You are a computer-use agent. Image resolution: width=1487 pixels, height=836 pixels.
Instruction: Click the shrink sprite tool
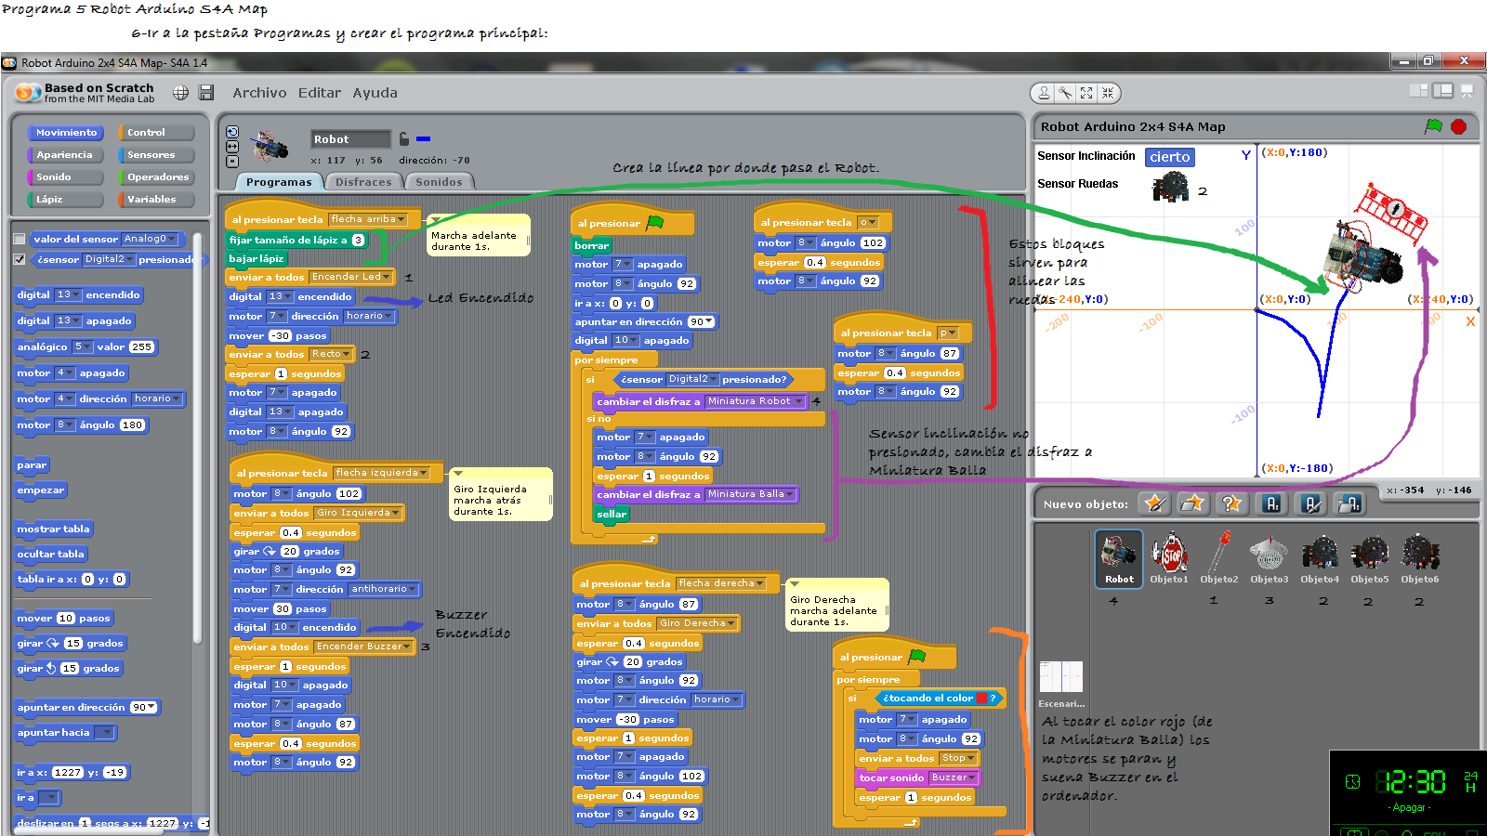pyautogui.click(x=1109, y=92)
